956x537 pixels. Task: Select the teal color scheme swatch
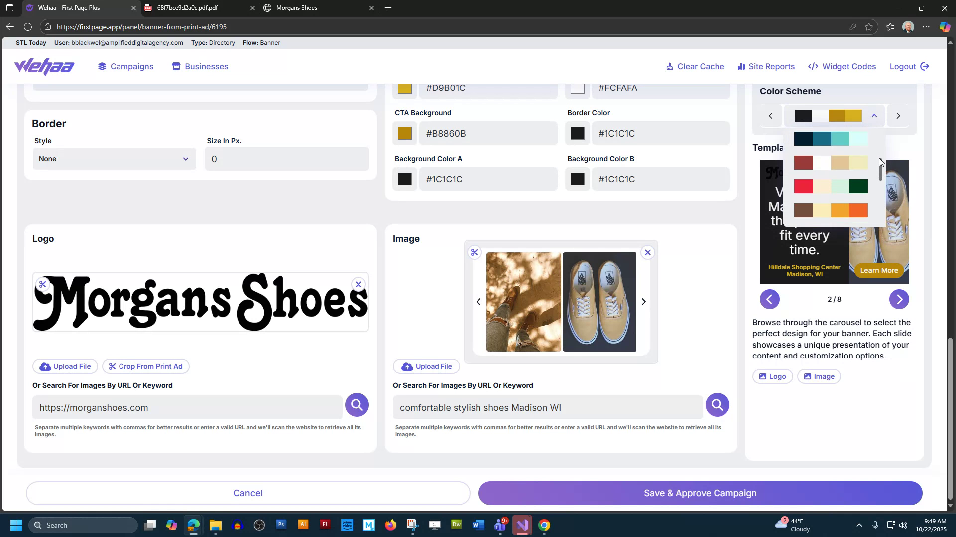pyautogui.click(x=831, y=139)
